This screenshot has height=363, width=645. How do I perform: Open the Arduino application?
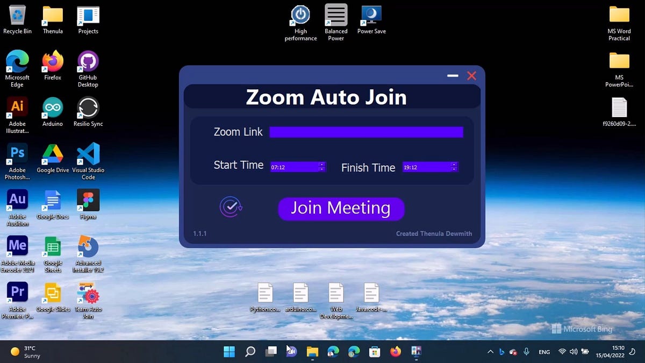point(52,106)
